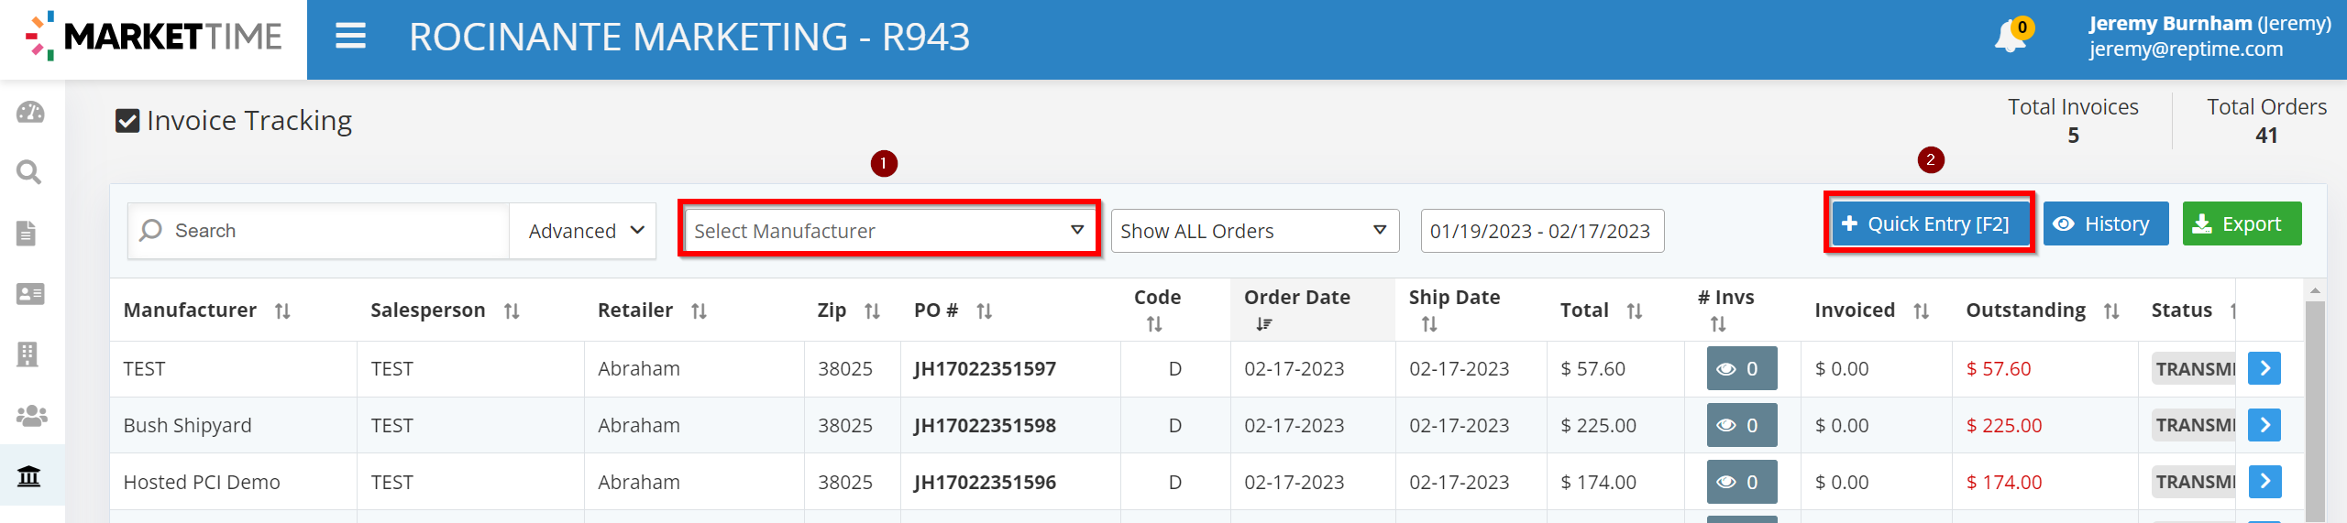Sort by Order Date column

click(x=1264, y=324)
